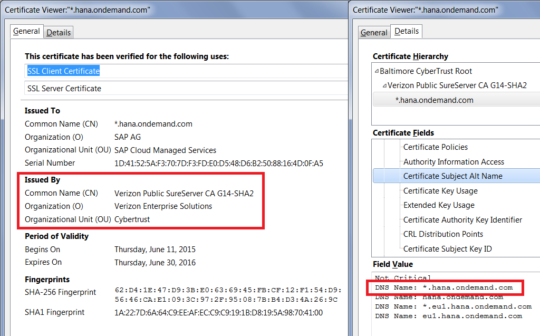Image resolution: width=540 pixels, height=336 pixels.
Task: Select CRL Distribution Points field
Action: pos(443,234)
